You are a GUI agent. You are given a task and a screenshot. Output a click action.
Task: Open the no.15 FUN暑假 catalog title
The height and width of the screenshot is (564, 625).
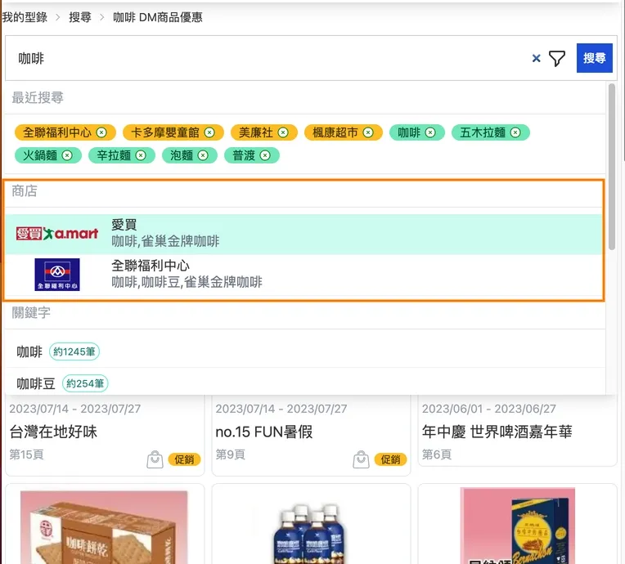coord(264,432)
